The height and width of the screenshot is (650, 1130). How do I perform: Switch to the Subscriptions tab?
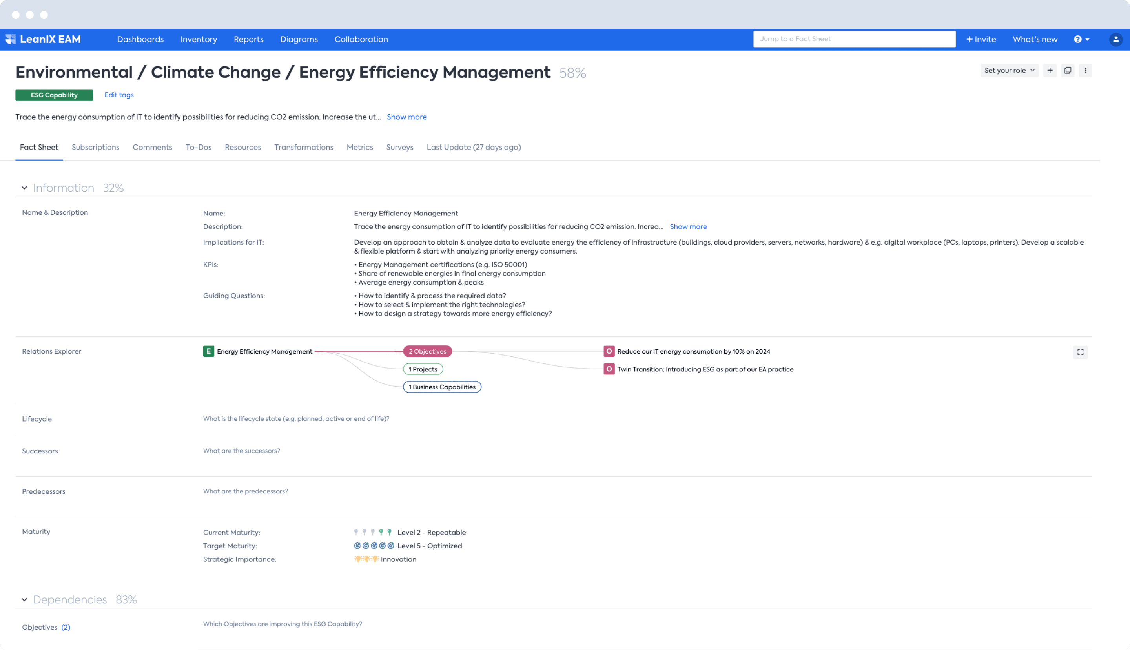coord(95,147)
